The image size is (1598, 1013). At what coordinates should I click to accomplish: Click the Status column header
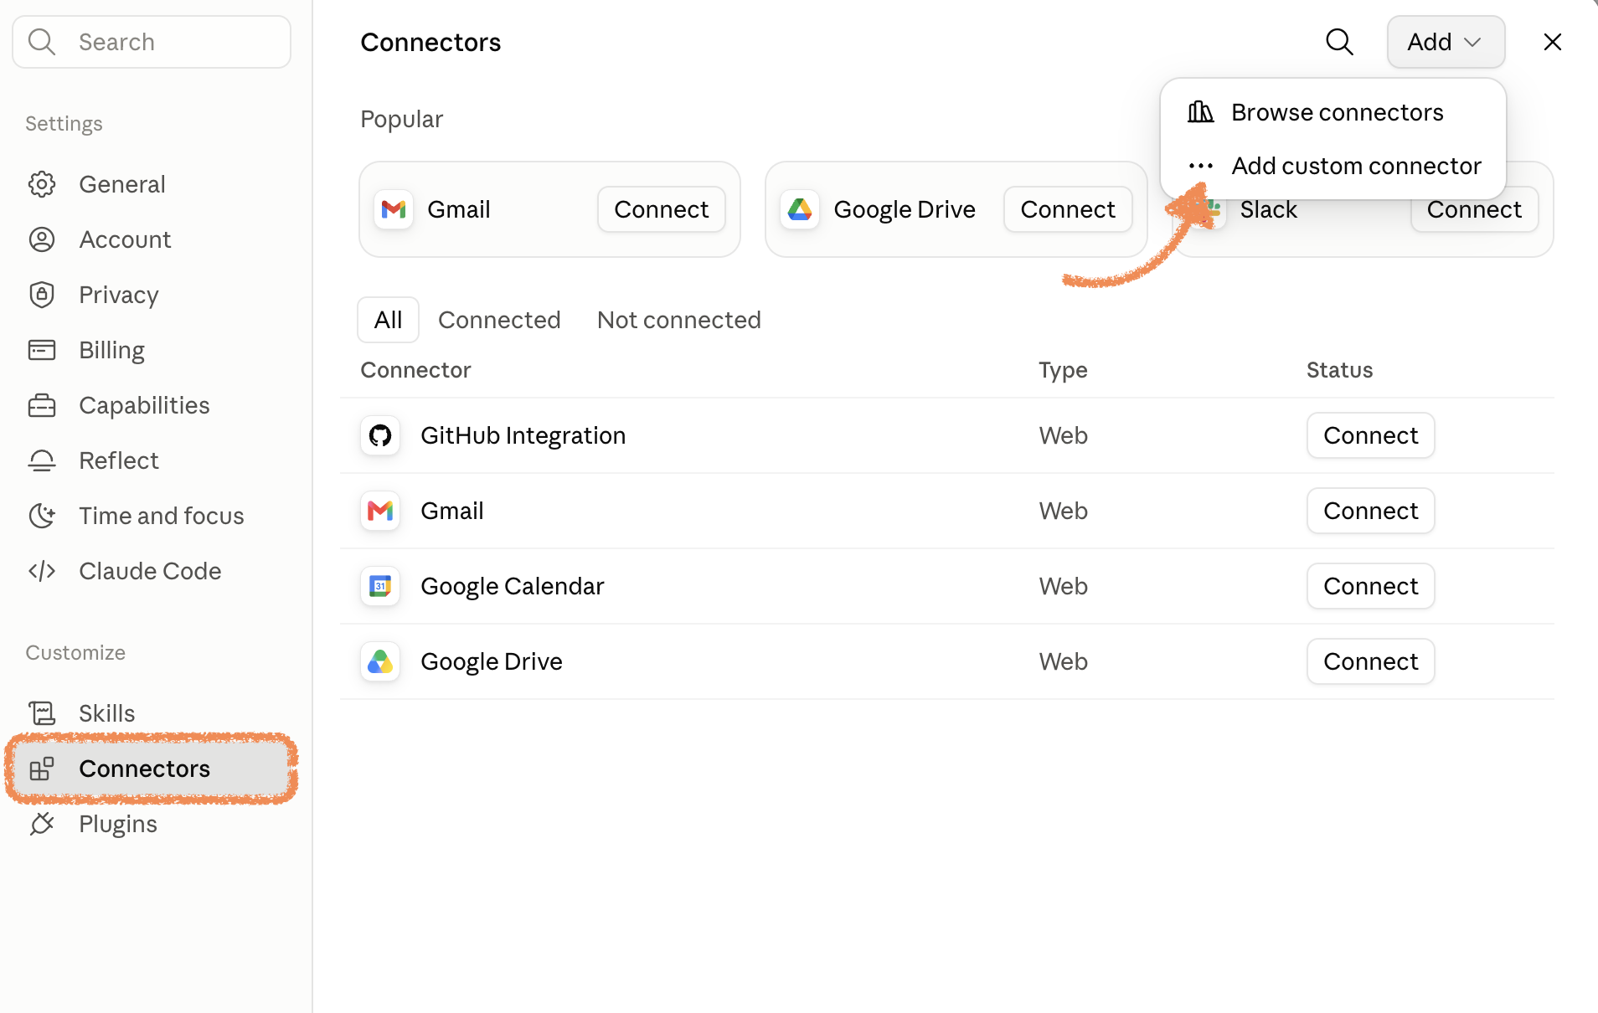[x=1340, y=370]
